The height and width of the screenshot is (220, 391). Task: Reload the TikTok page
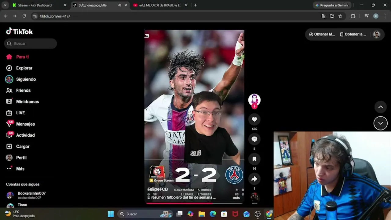click(24, 16)
